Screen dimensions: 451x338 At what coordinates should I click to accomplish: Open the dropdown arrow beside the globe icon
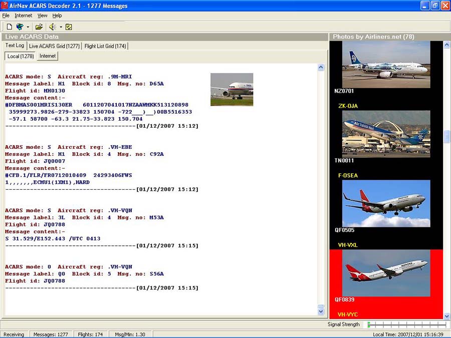click(x=28, y=27)
